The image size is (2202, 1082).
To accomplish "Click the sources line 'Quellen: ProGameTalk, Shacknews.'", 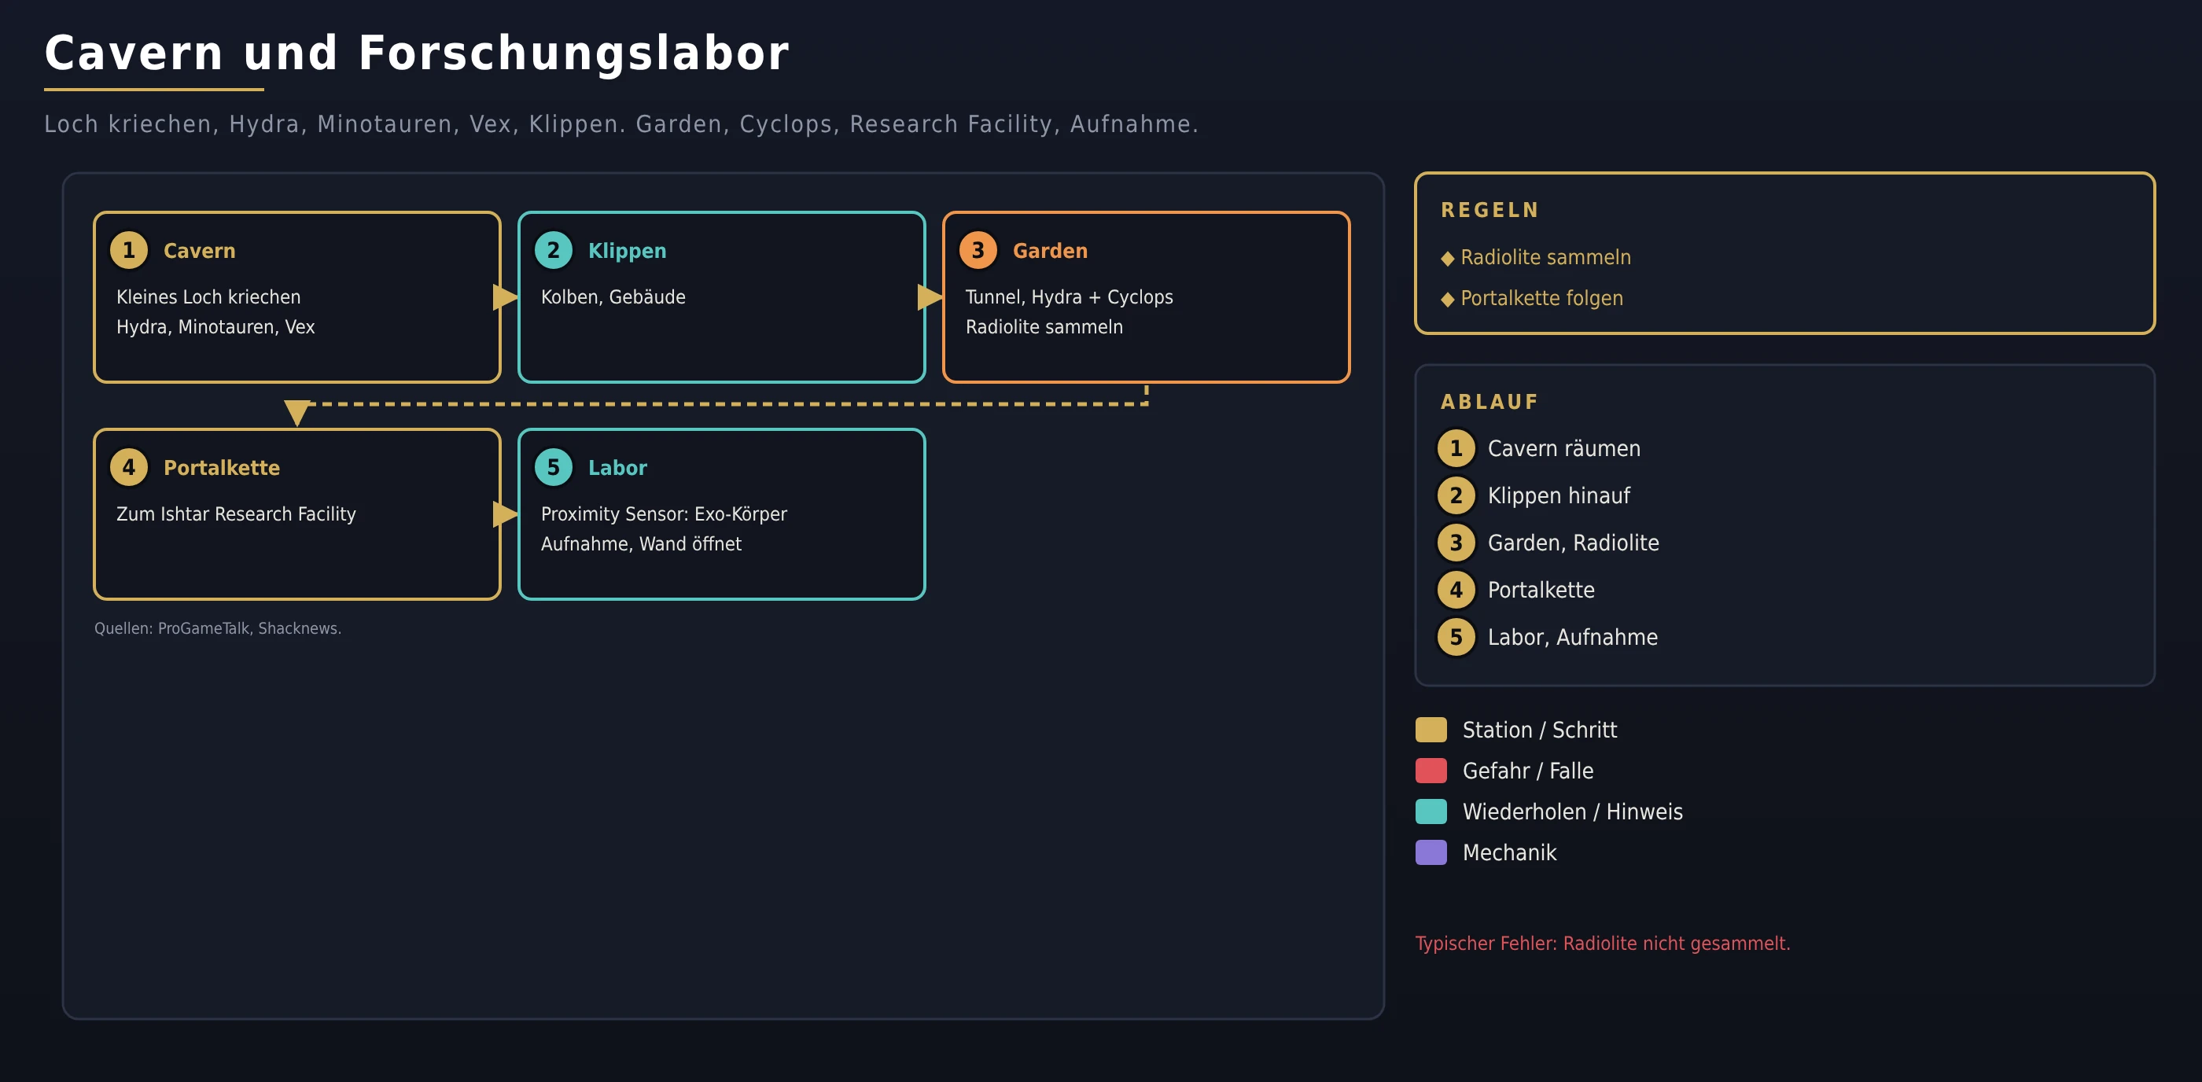I will [x=217, y=628].
